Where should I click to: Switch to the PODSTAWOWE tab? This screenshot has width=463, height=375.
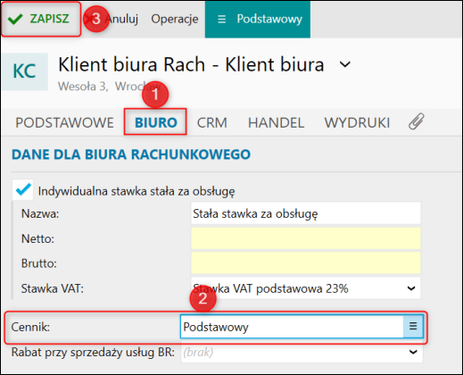tap(64, 122)
